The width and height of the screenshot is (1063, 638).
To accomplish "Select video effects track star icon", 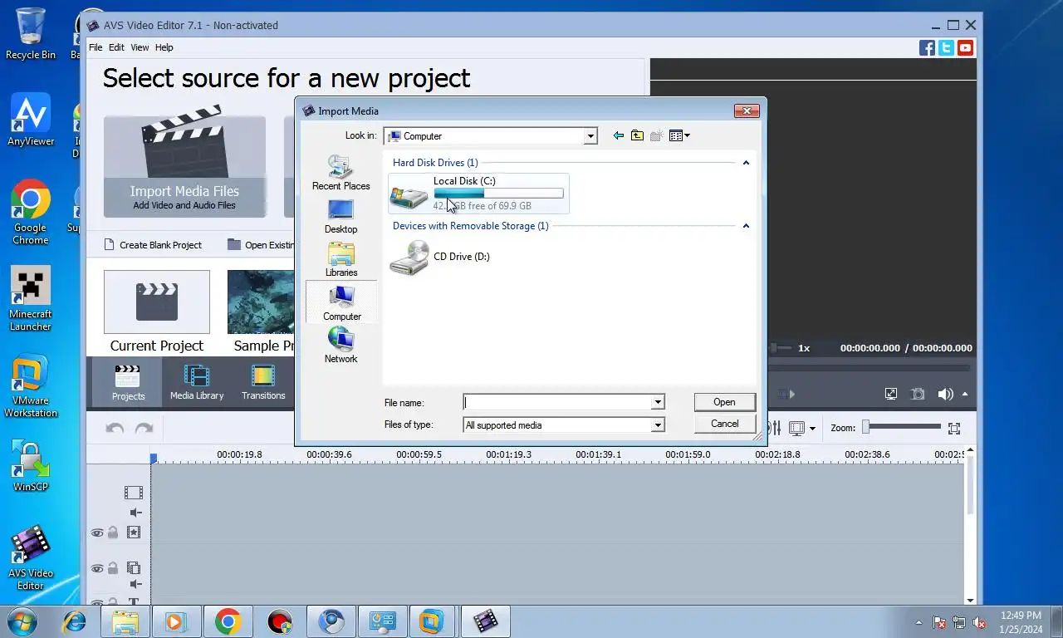I will click(x=133, y=532).
